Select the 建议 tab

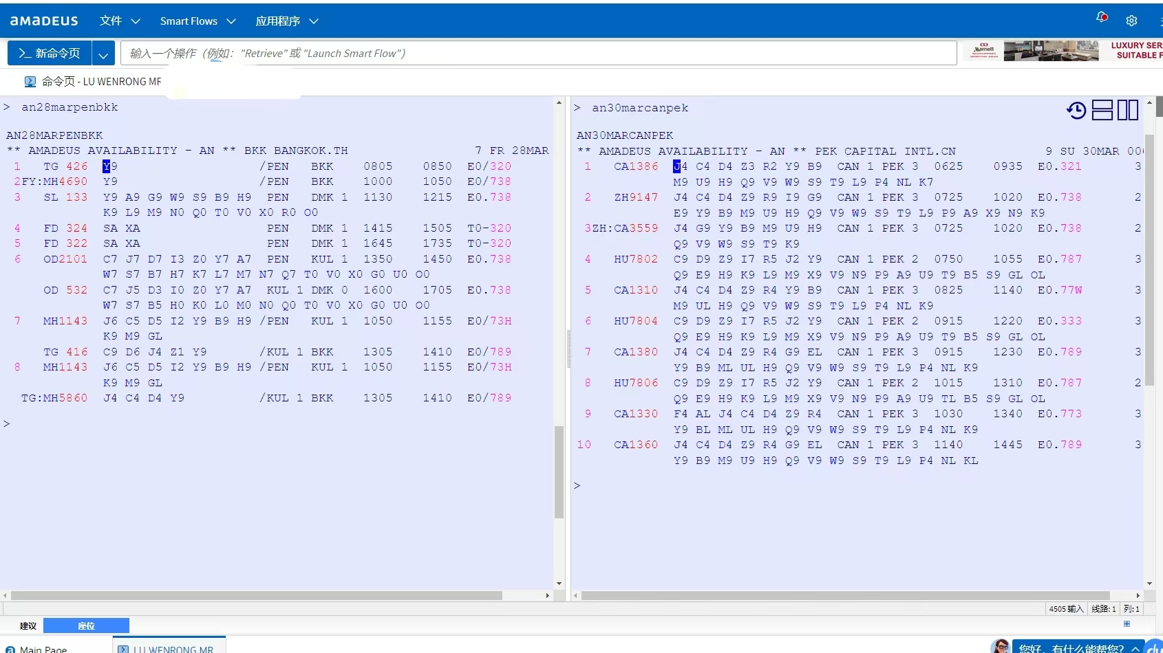tap(28, 626)
